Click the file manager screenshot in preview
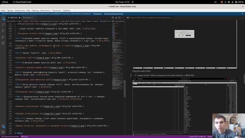This screenshot has height=138, width=245. pyautogui.click(x=185, y=106)
